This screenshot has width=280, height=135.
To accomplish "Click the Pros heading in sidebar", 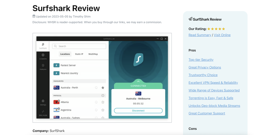I will [x=192, y=50].
